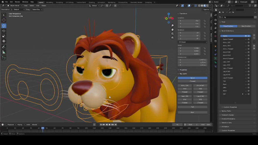Viewport: 258px width, 145px height.
Task: Switch to the Sculpting workspace tab
Action: click(59, 3)
